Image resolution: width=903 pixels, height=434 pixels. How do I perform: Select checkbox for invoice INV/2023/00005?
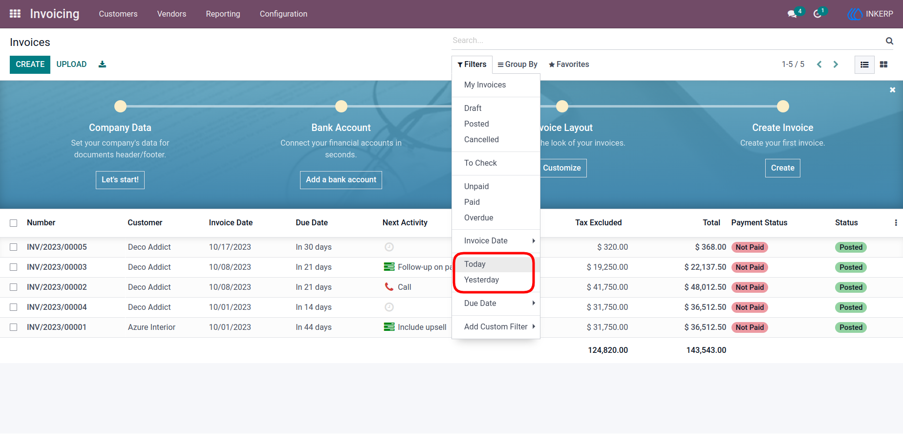(14, 247)
